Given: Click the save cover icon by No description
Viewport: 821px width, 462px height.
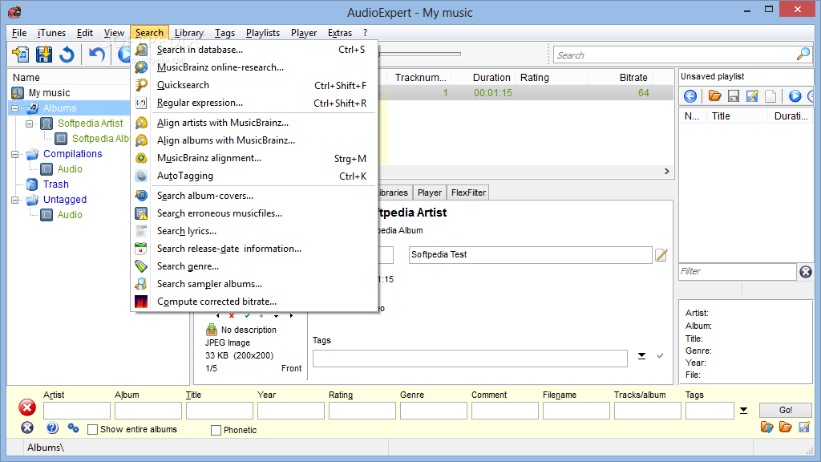Looking at the screenshot, I should (211, 330).
